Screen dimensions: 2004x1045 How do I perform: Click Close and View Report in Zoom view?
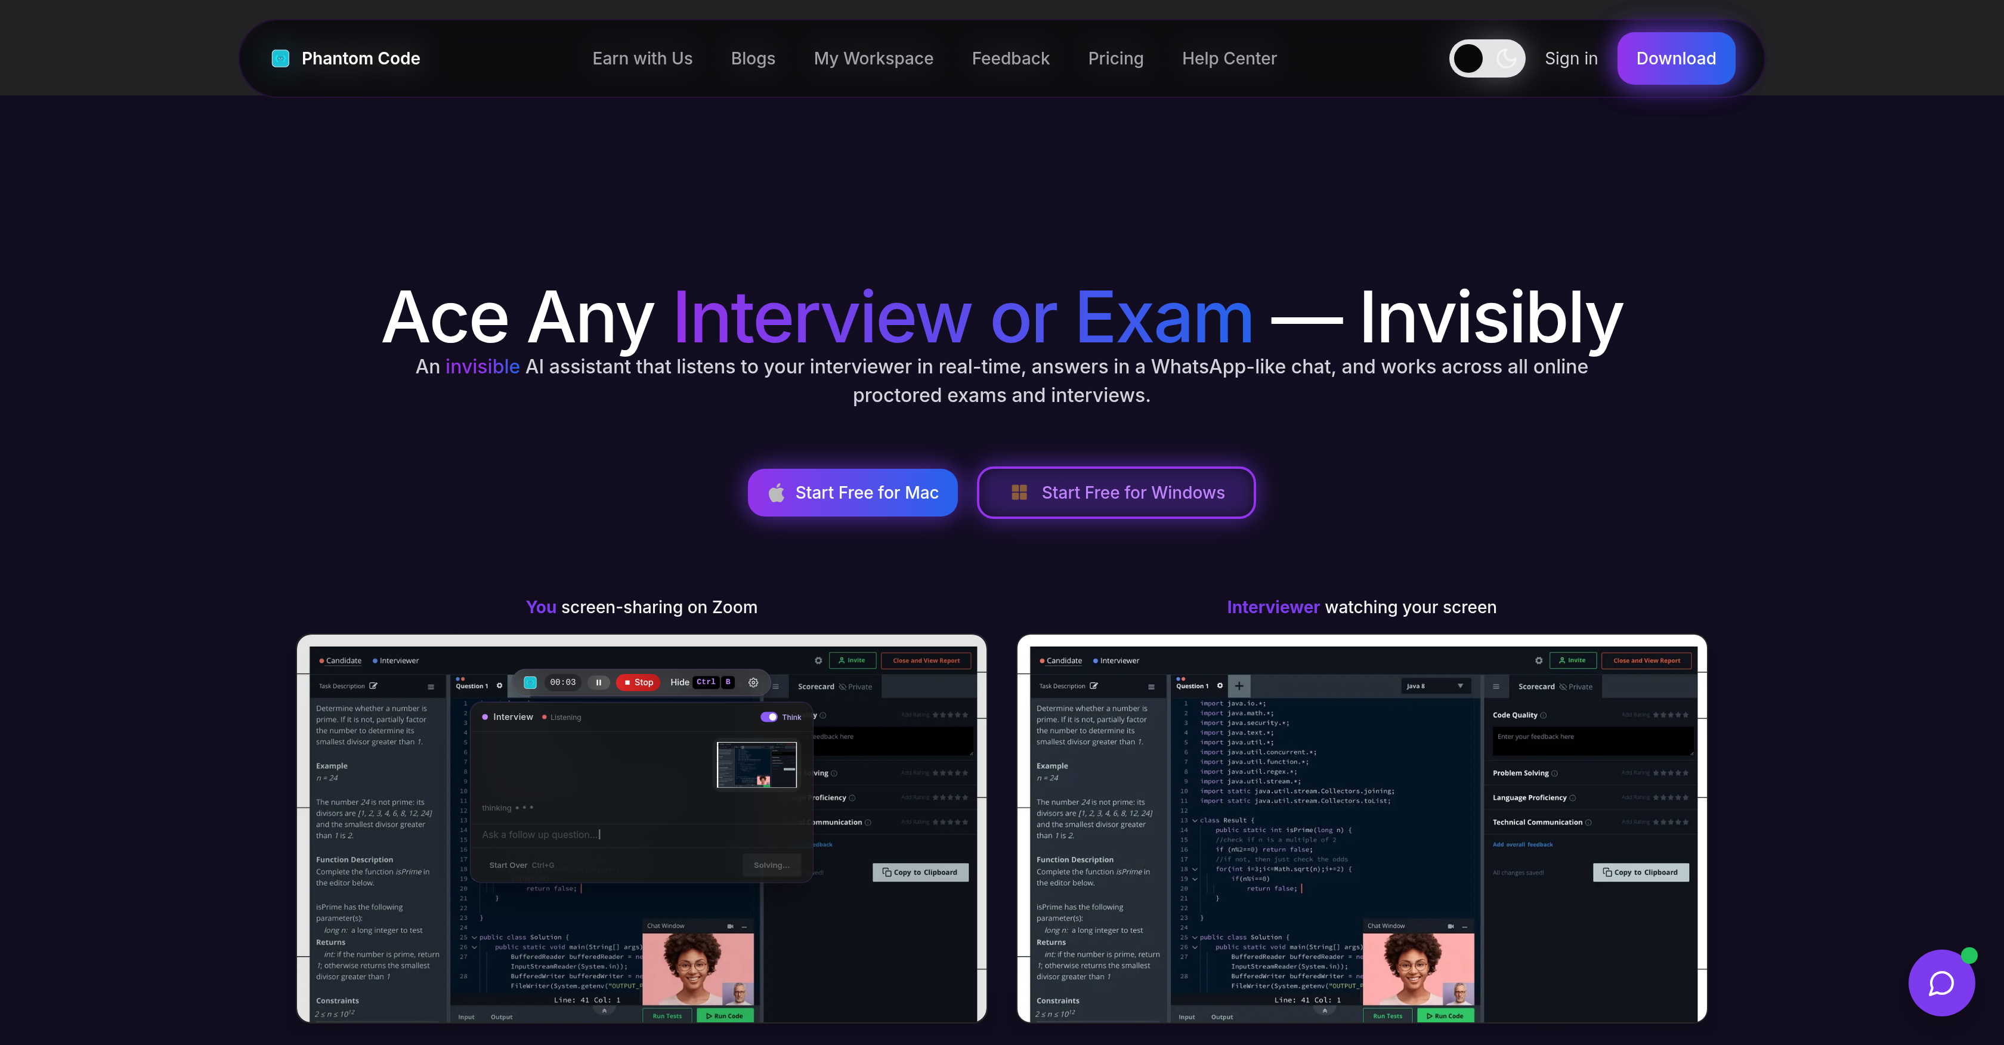(x=926, y=661)
